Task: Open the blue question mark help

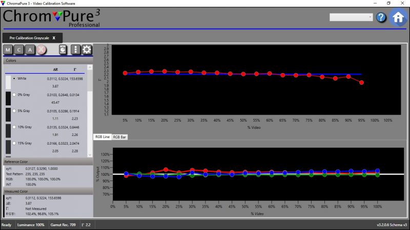Action: coord(381,17)
